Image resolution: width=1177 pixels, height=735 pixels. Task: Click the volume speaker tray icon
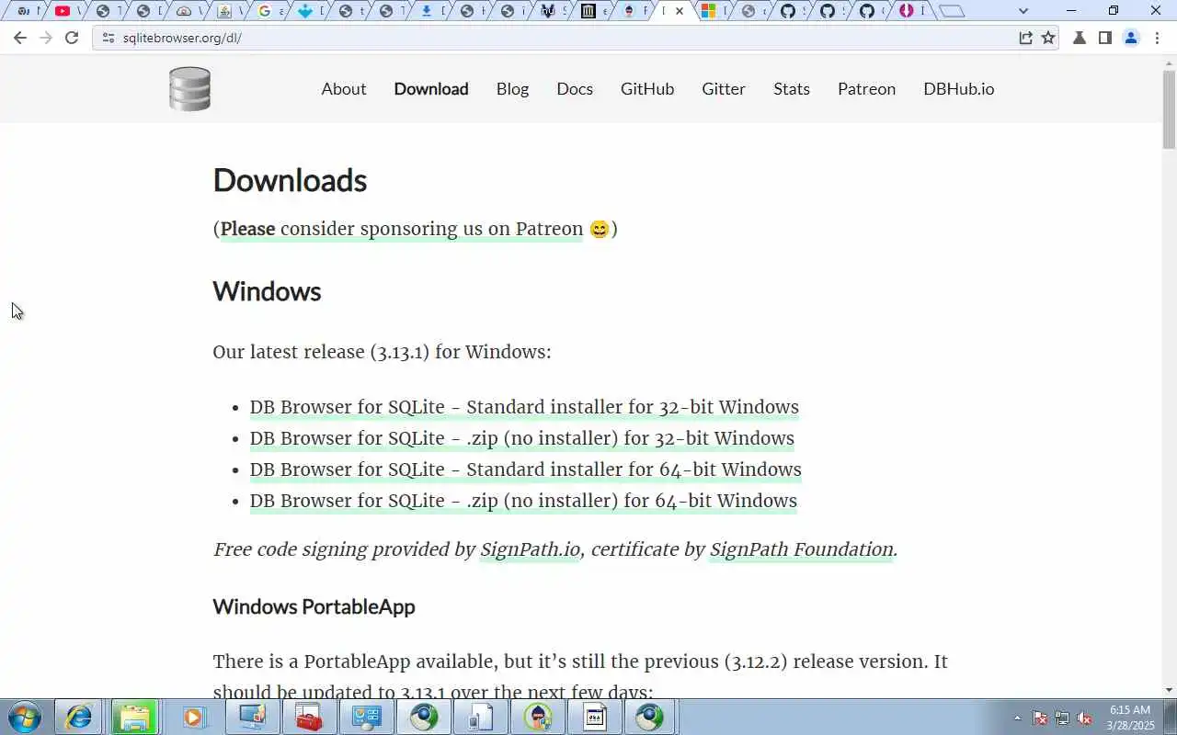pos(1085,718)
